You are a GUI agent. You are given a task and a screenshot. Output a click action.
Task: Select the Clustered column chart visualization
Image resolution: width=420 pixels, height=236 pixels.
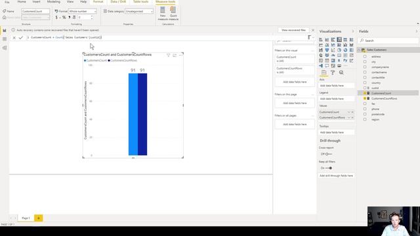click(339, 39)
